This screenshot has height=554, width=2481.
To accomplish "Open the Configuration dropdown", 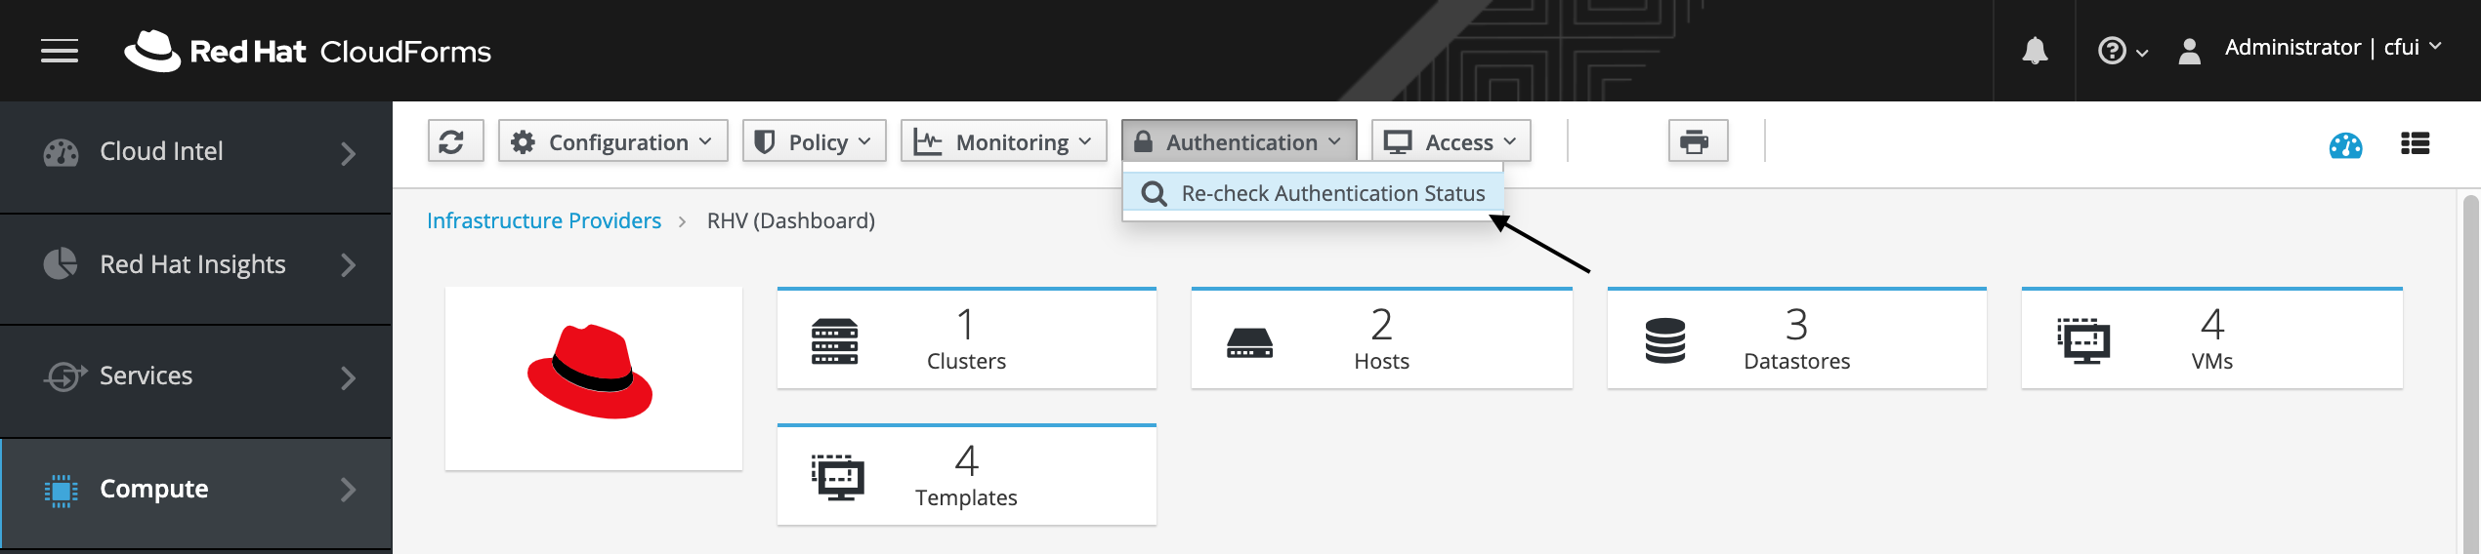I will point(612,141).
